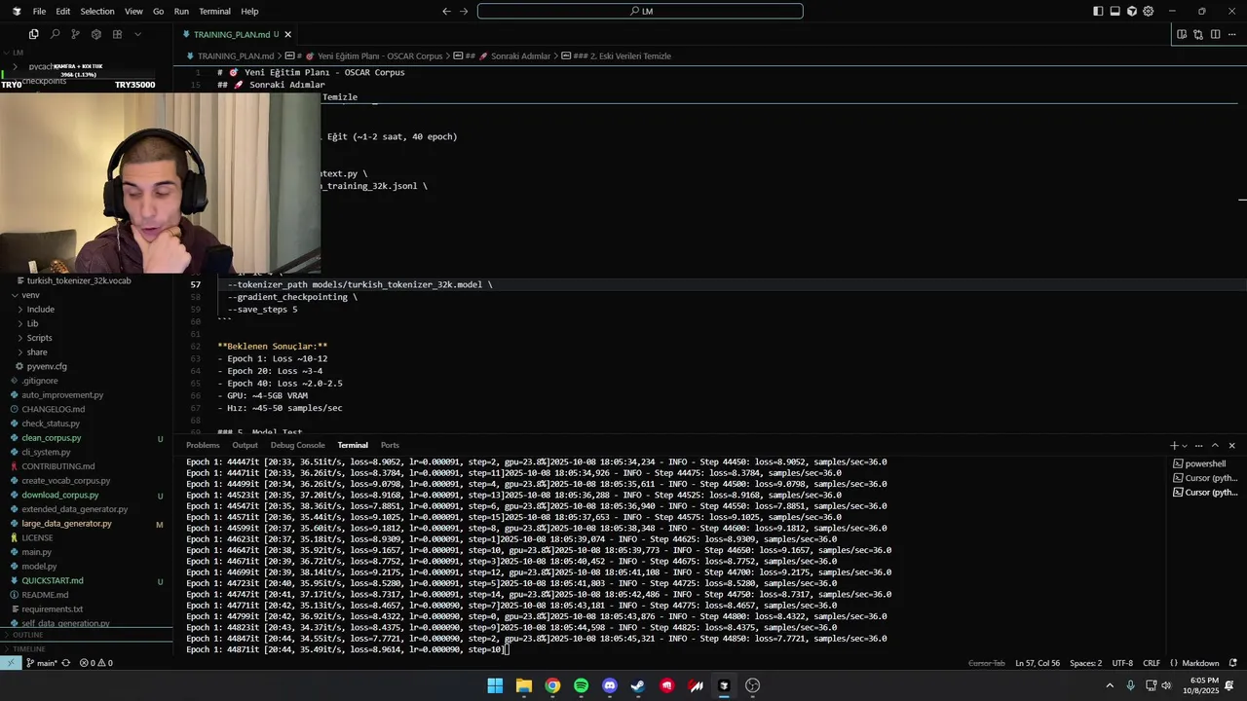Viewport: 1247px width, 701px height.
Task: Open requirements.txt file
Action: point(53,609)
